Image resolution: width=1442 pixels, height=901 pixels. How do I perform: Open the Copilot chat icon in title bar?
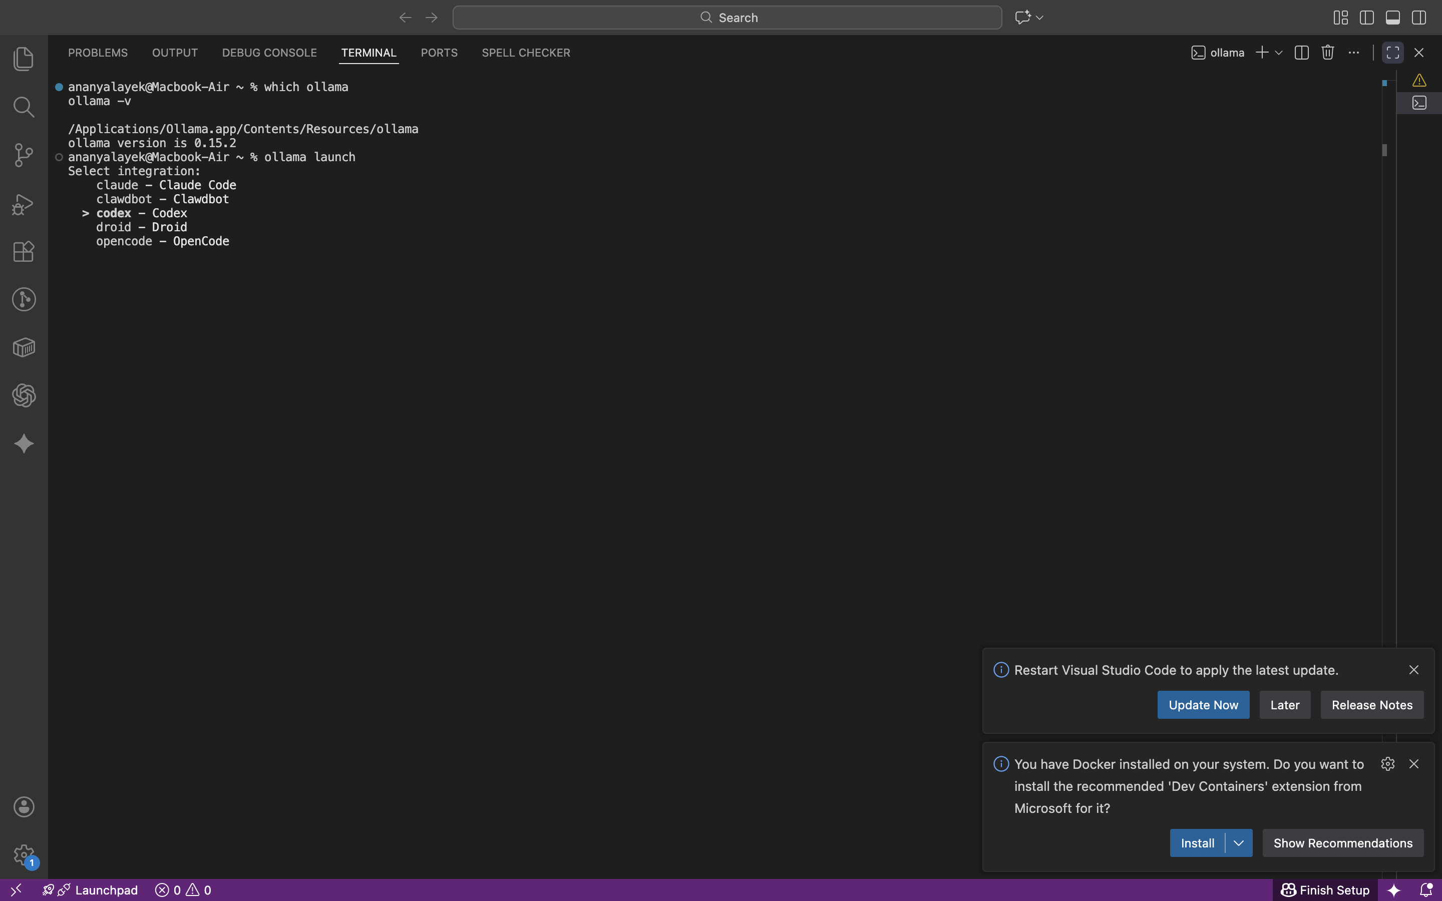coord(1022,18)
